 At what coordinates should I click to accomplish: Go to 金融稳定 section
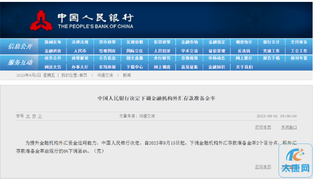pyautogui.click(x=217, y=42)
